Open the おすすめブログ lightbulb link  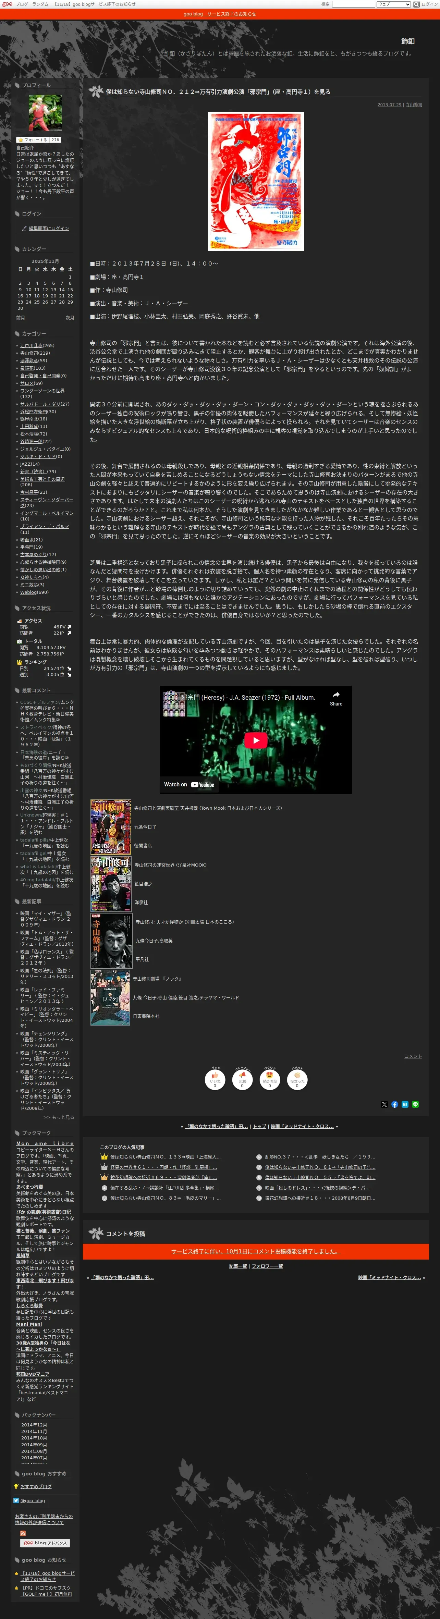click(36, 1486)
